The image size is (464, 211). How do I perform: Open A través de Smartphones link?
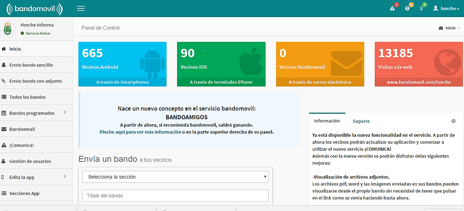(122, 82)
